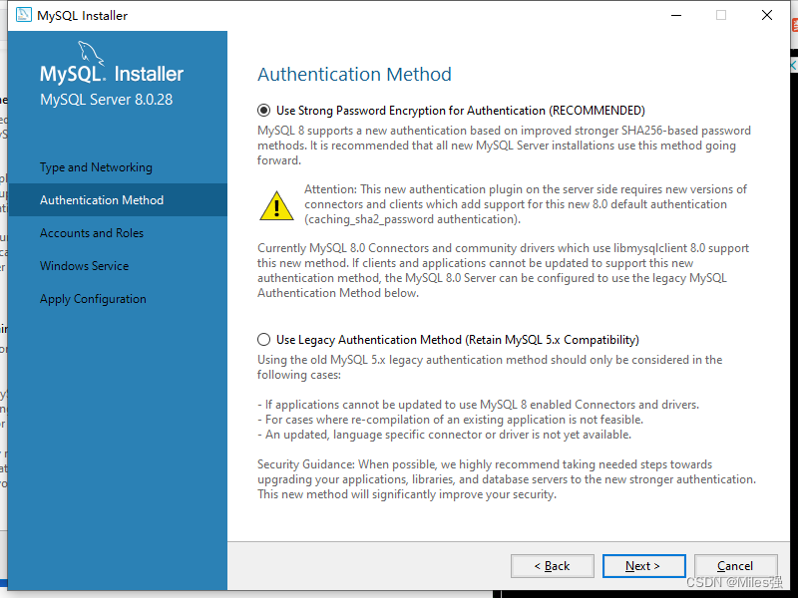This screenshot has height=598, width=798.
Task: Click 'MySQL 8 supports a new authentication' paragraph
Action: [x=504, y=146]
